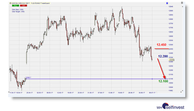Click the 07.06.17 date on time axis

tap(101, 93)
